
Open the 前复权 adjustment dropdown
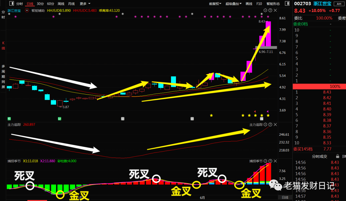coord(215,4)
